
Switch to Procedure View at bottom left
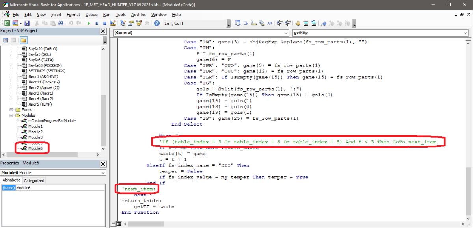pyautogui.click(x=114, y=224)
